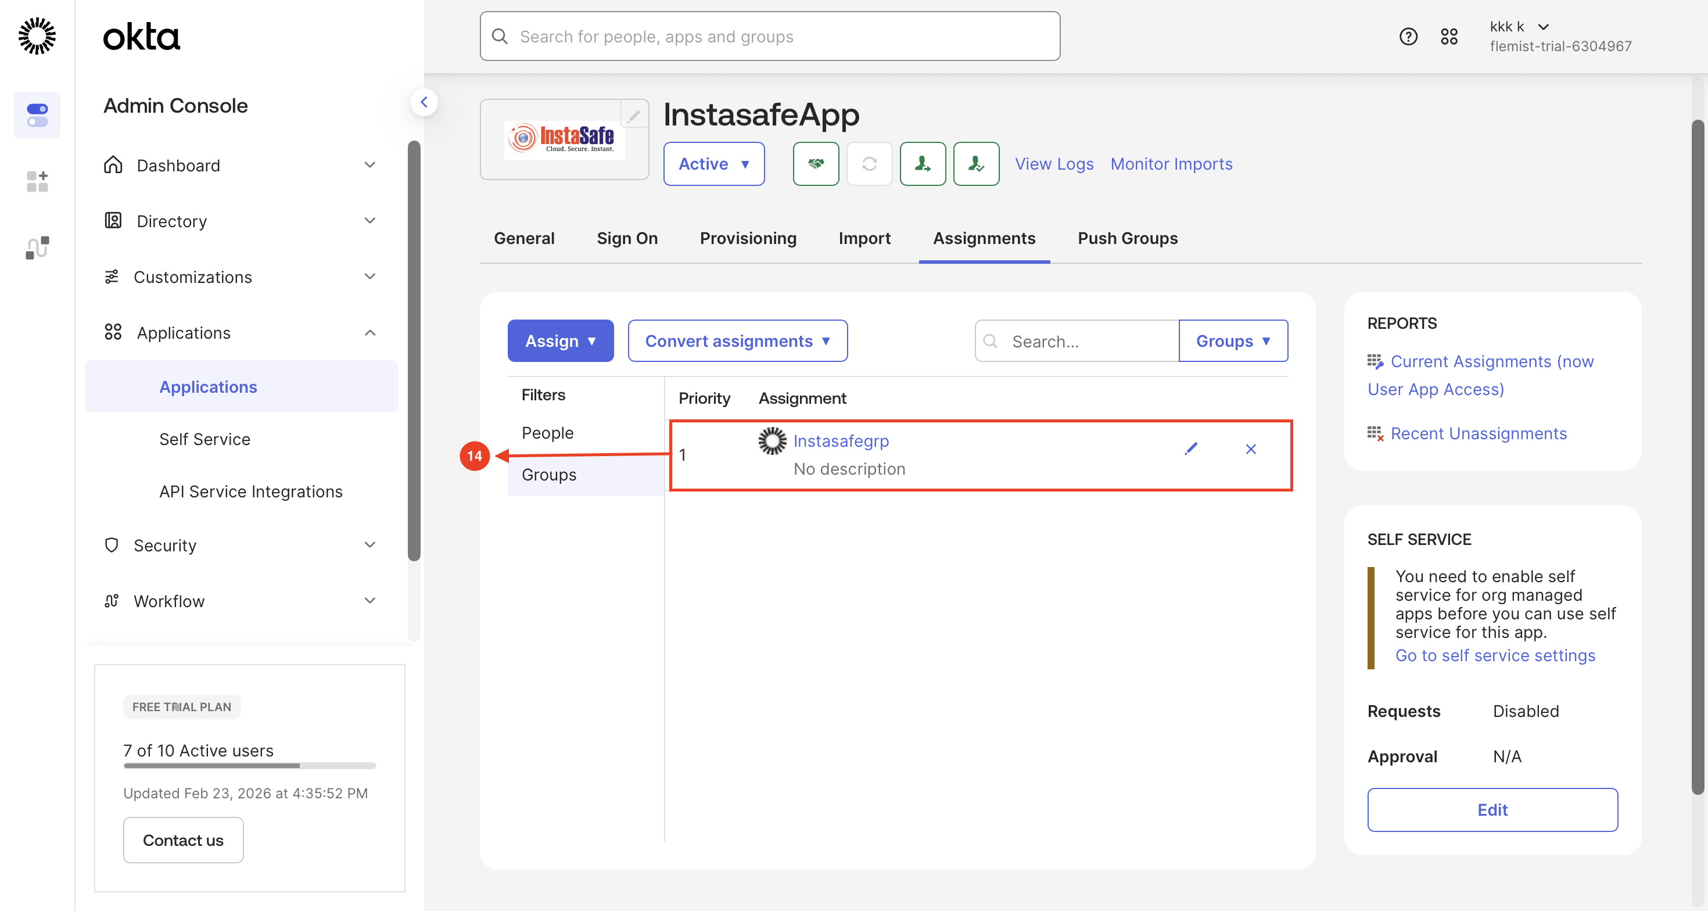This screenshot has width=1708, height=911.
Task: Remove Instasafegrp assignment with X icon
Action: click(1250, 449)
